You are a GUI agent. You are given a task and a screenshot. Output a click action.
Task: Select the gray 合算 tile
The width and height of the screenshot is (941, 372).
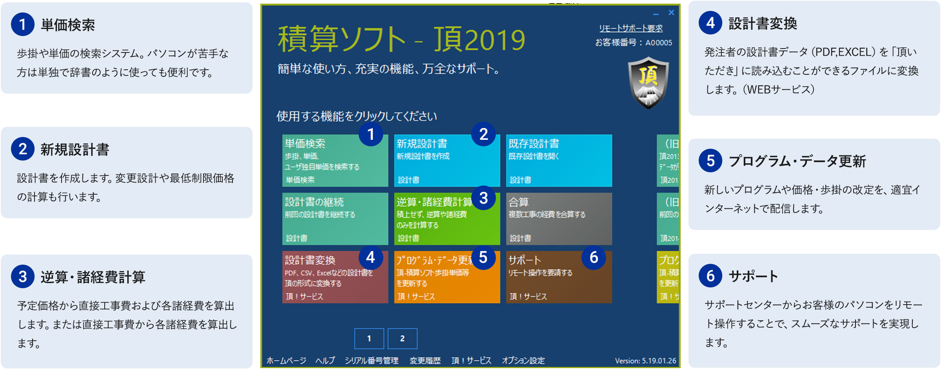559,219
